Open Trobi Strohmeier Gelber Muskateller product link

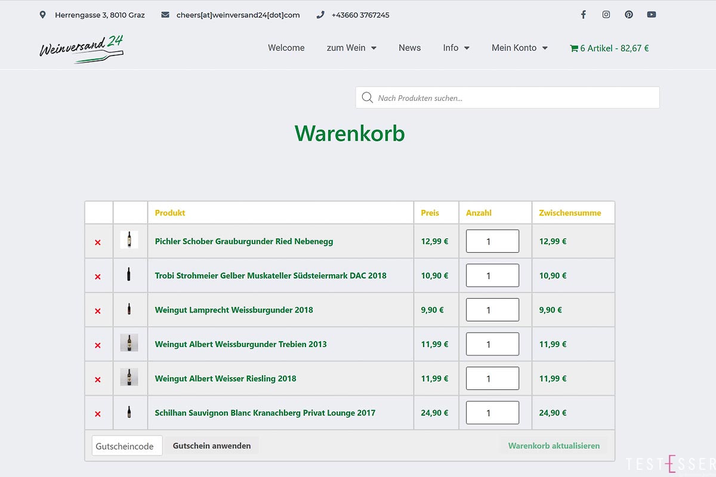point(270,275)
